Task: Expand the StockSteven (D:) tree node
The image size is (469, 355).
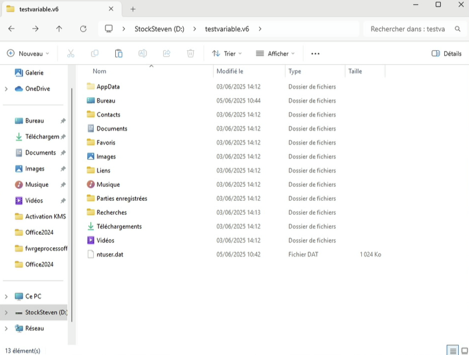Action: point(6,312)
